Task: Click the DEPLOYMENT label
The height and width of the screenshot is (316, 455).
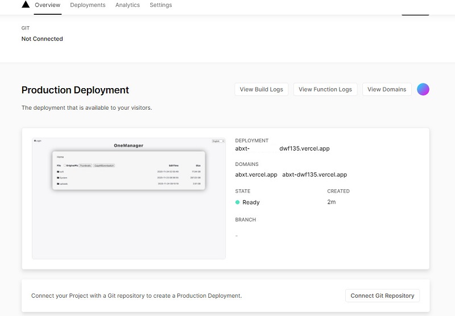Action: 251,140
